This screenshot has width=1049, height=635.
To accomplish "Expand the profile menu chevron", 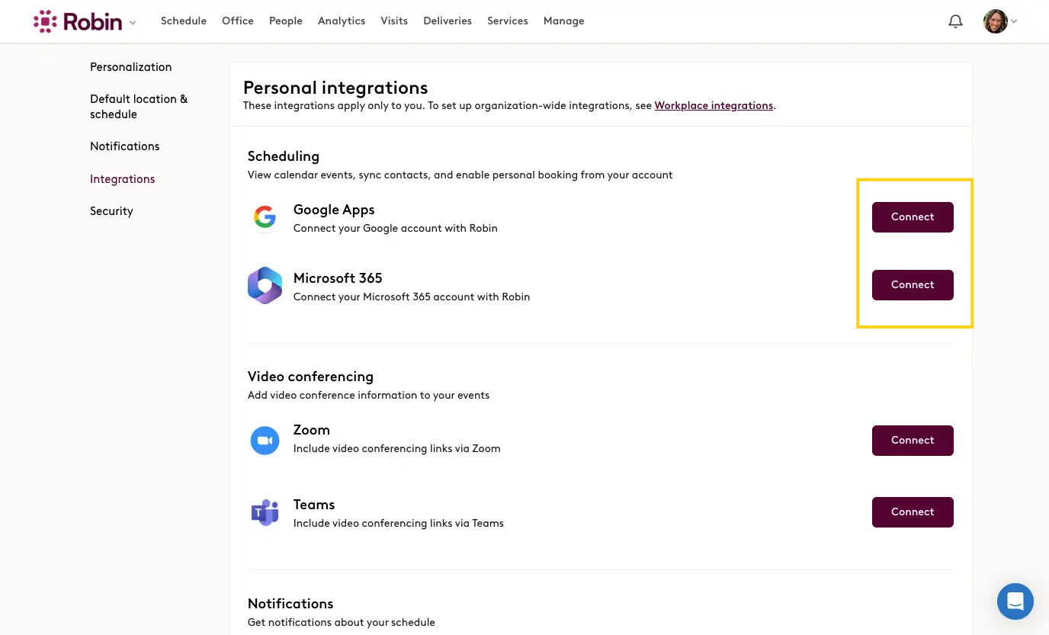I will pos(1014,22).
